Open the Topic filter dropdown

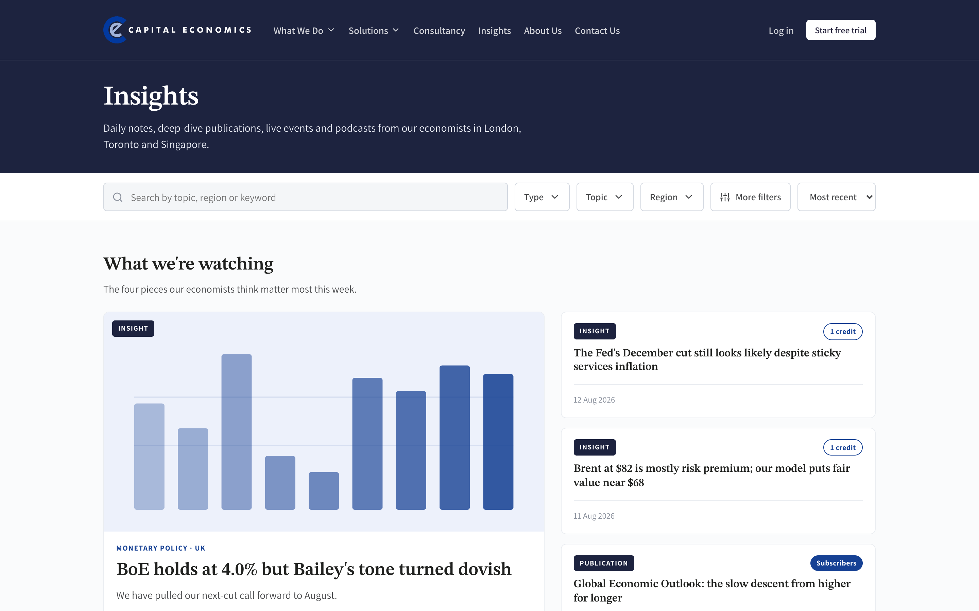604,197
